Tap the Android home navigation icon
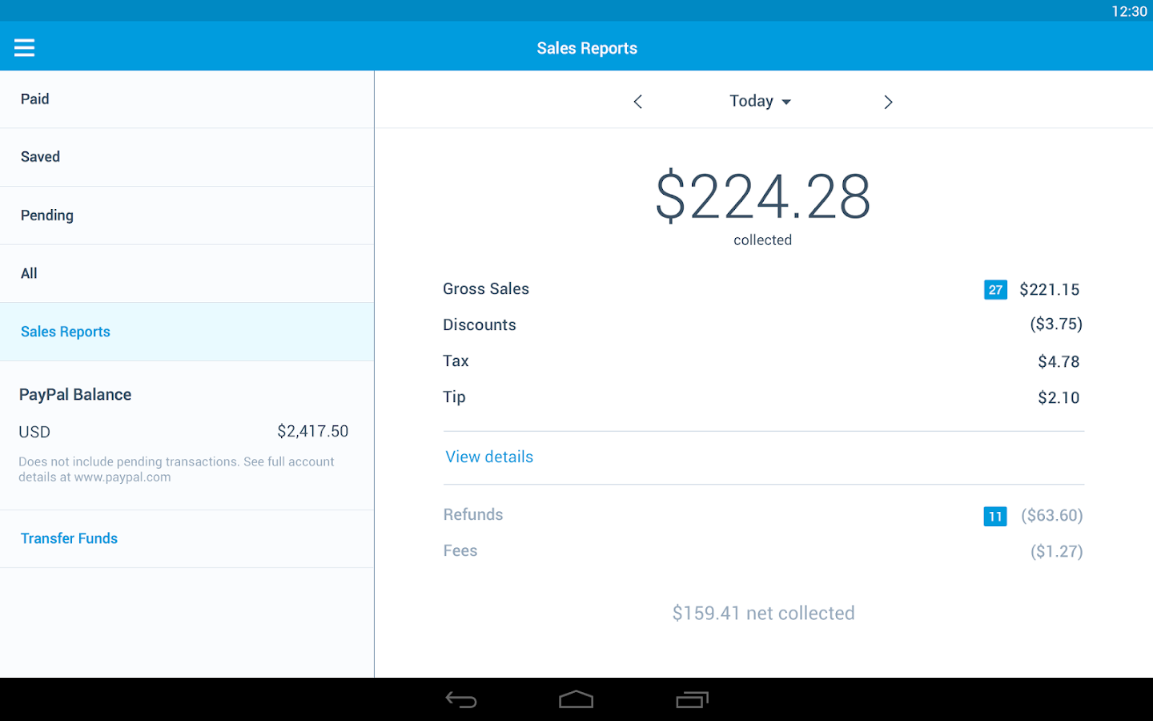1153x721 pixels. click(576, 700)
